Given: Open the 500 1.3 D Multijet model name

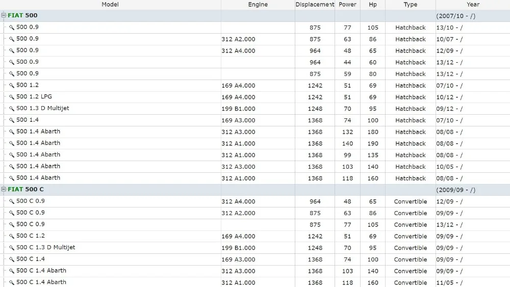Looking at the screenshot, I should point(43,108).
